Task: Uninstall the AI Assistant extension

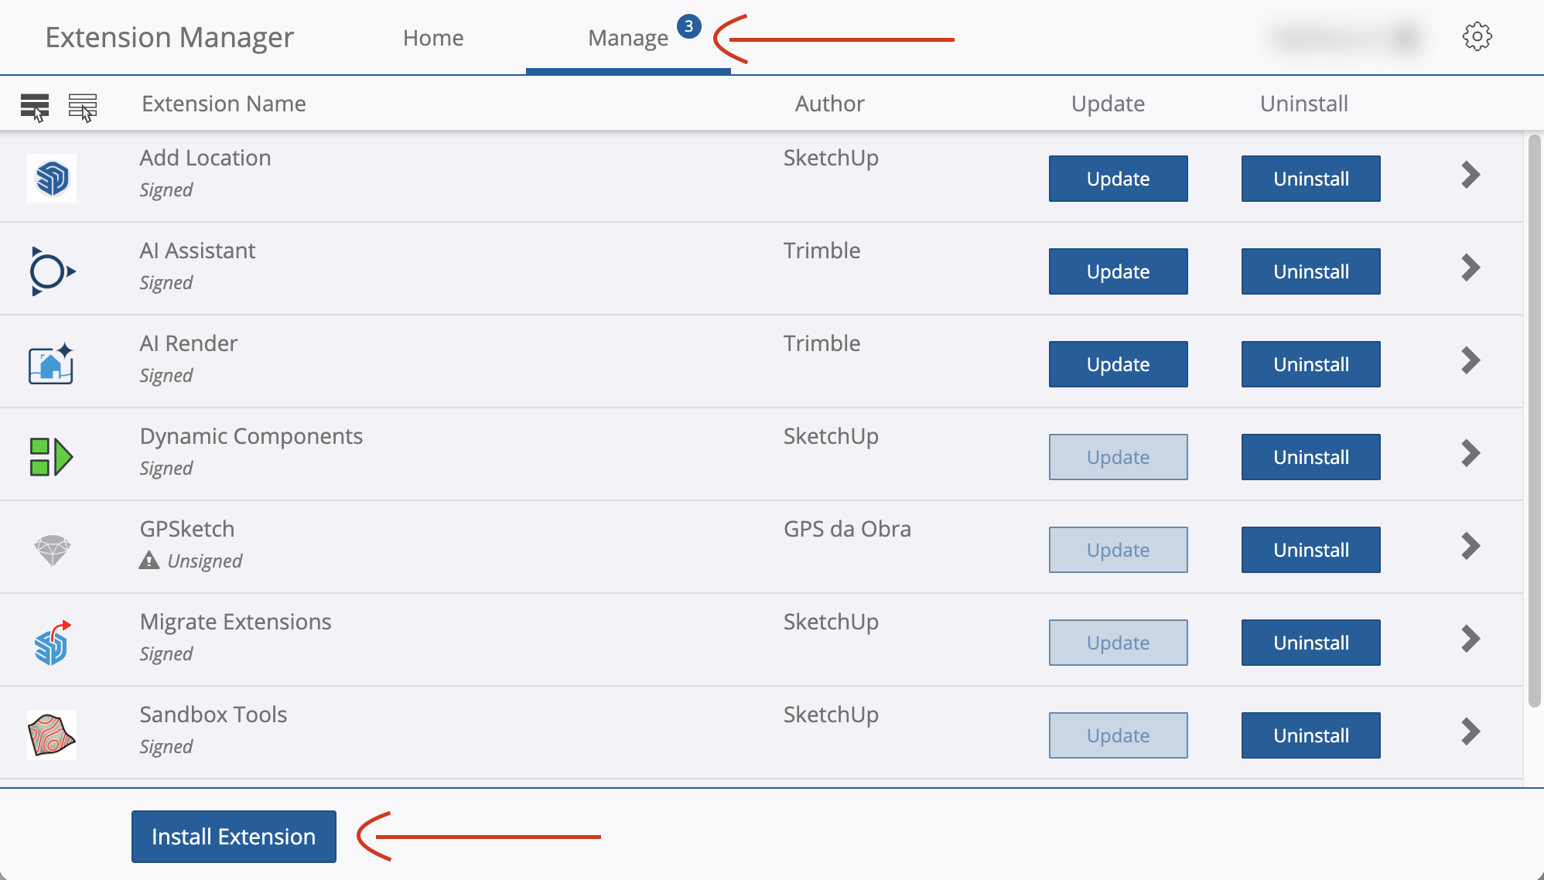Action: pos(1310,271)
